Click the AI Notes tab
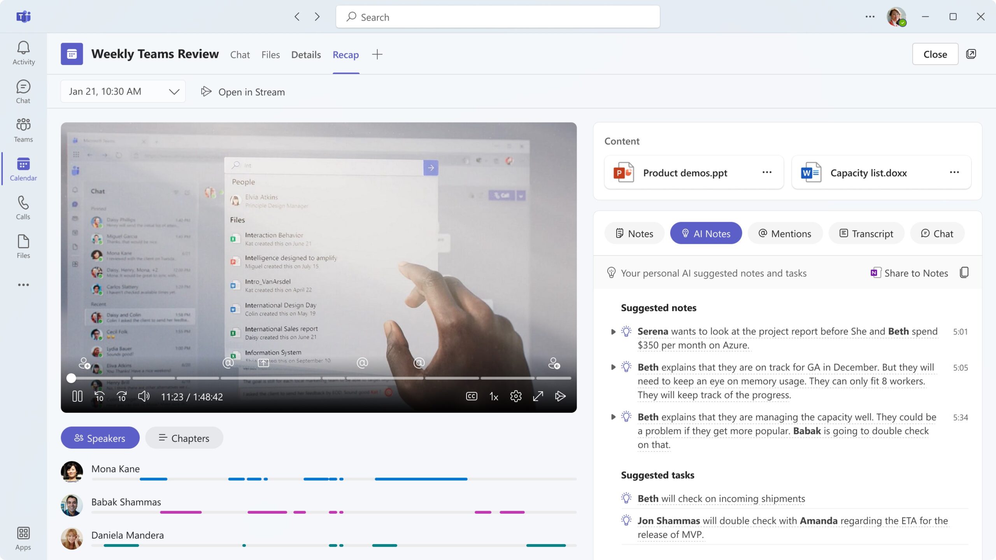The height and width of the screenshot is (560, 996). [705, 233]
